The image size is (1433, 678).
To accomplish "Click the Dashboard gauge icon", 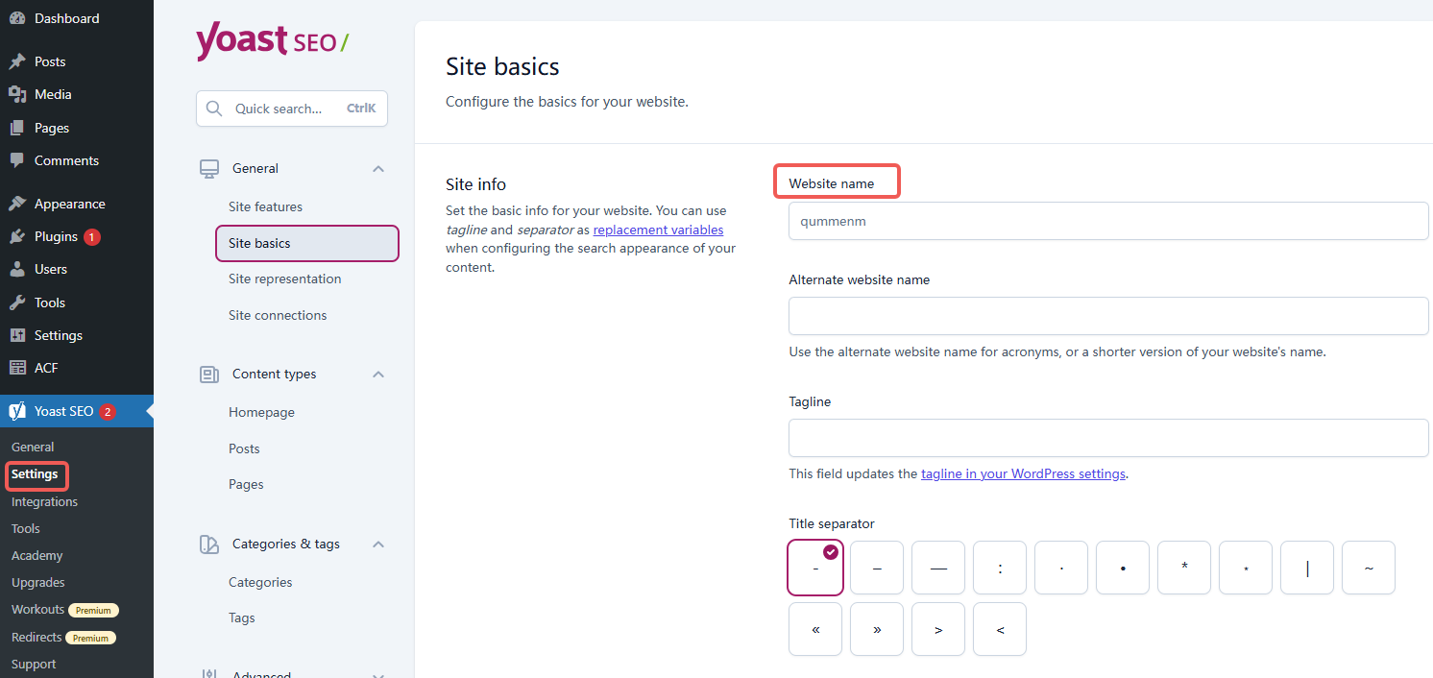I will click(17, 18).
